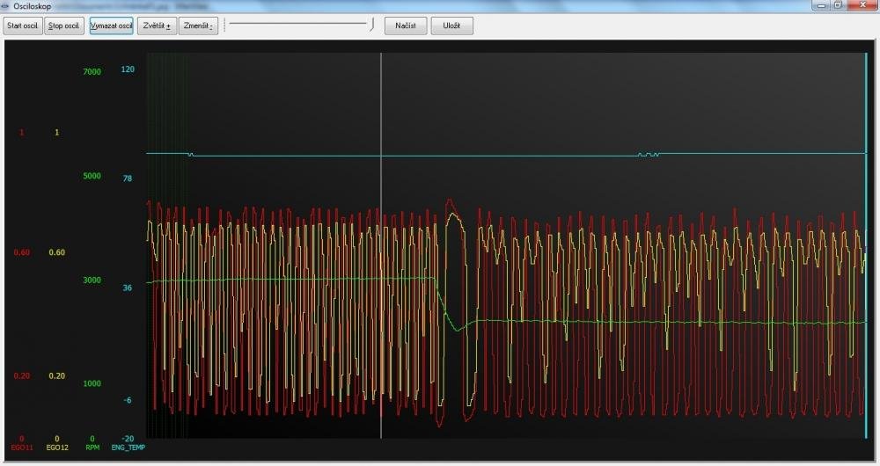880x466 pixels.
Task: Maximize the Osciloskop window
Action: click(x=837, y=5)
